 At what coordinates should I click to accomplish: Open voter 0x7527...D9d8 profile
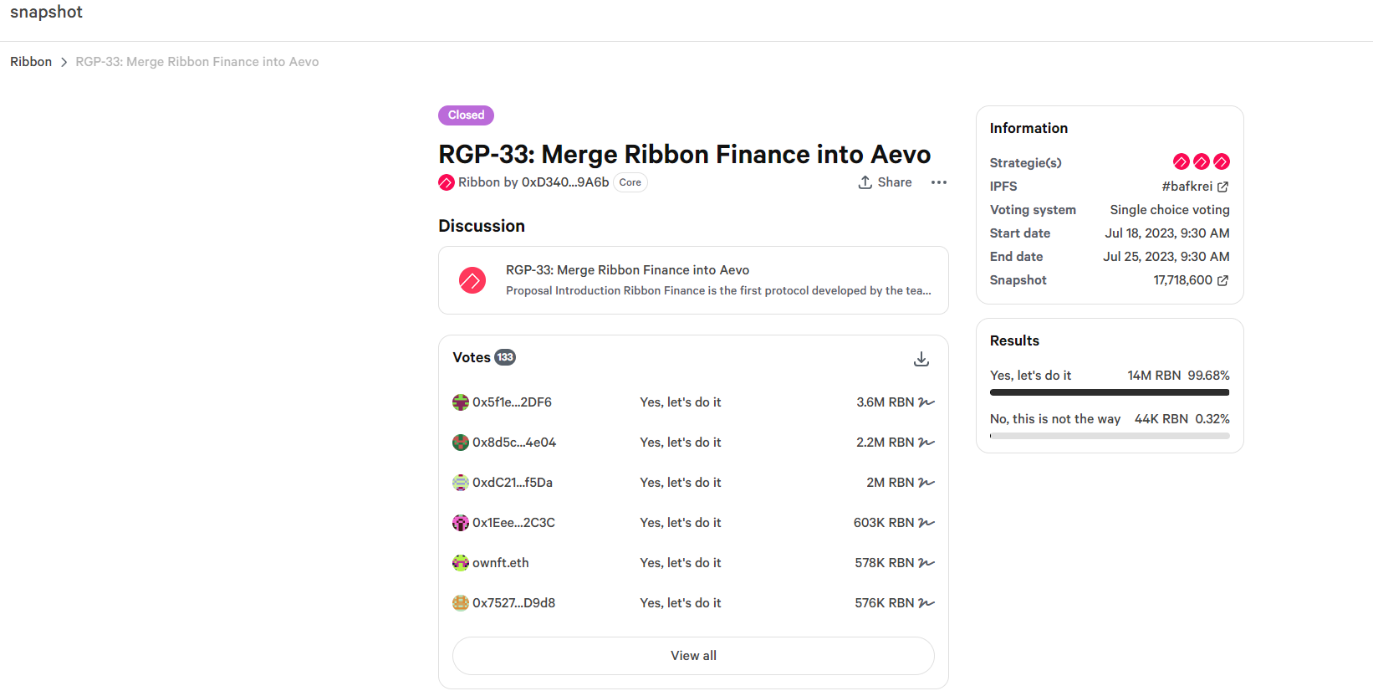[513, 603]
